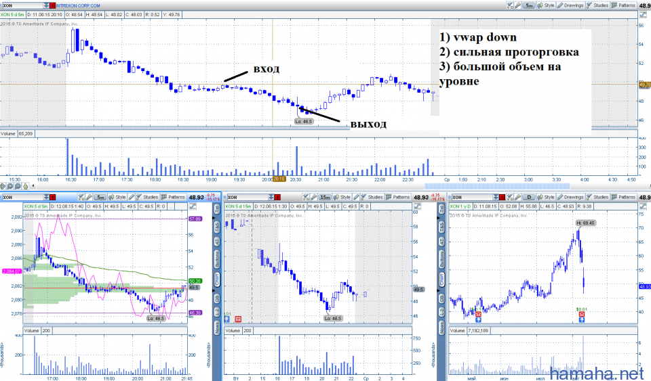The width and height of the screenshot is (651, 381).
Task: Open wrench settings in bottom-left chart
Action: [89, 197]
